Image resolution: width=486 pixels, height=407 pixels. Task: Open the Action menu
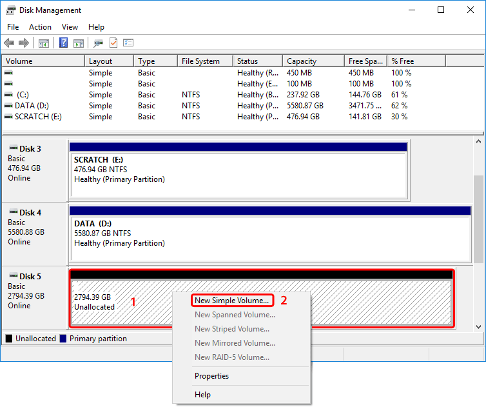(x=40, y=27)
